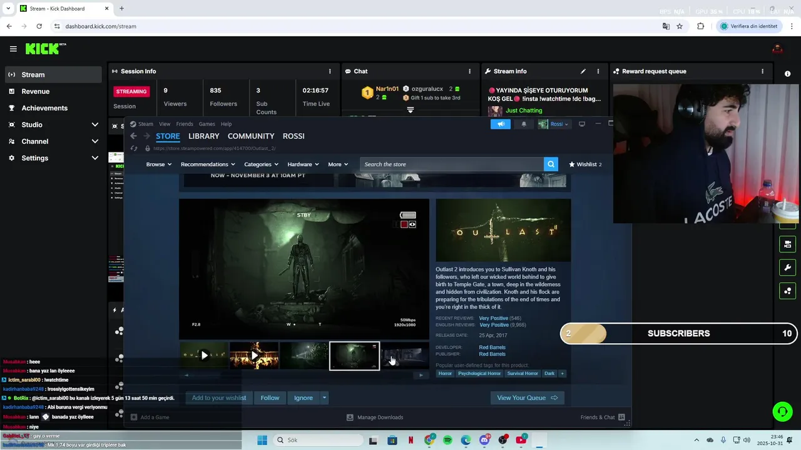This screenshot has width=801, height=450.
Task: Go back in Steam navigation
Action: [133, 136]
